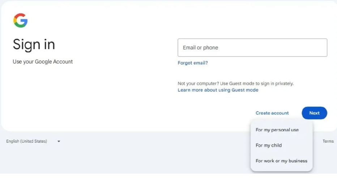Select For my personal use option
This screenshot has width=337, height=178.
point(277,130)
